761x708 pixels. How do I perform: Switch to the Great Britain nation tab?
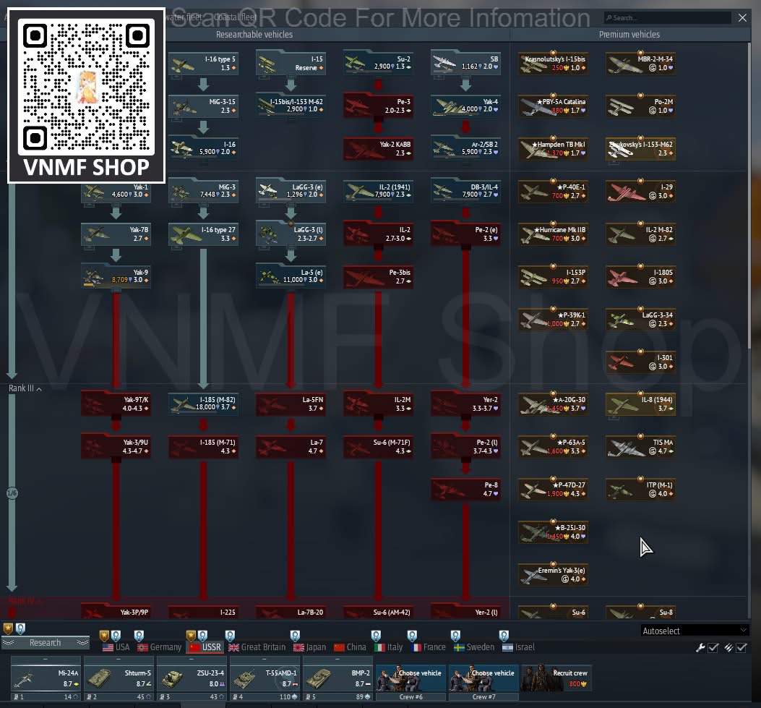257,647
